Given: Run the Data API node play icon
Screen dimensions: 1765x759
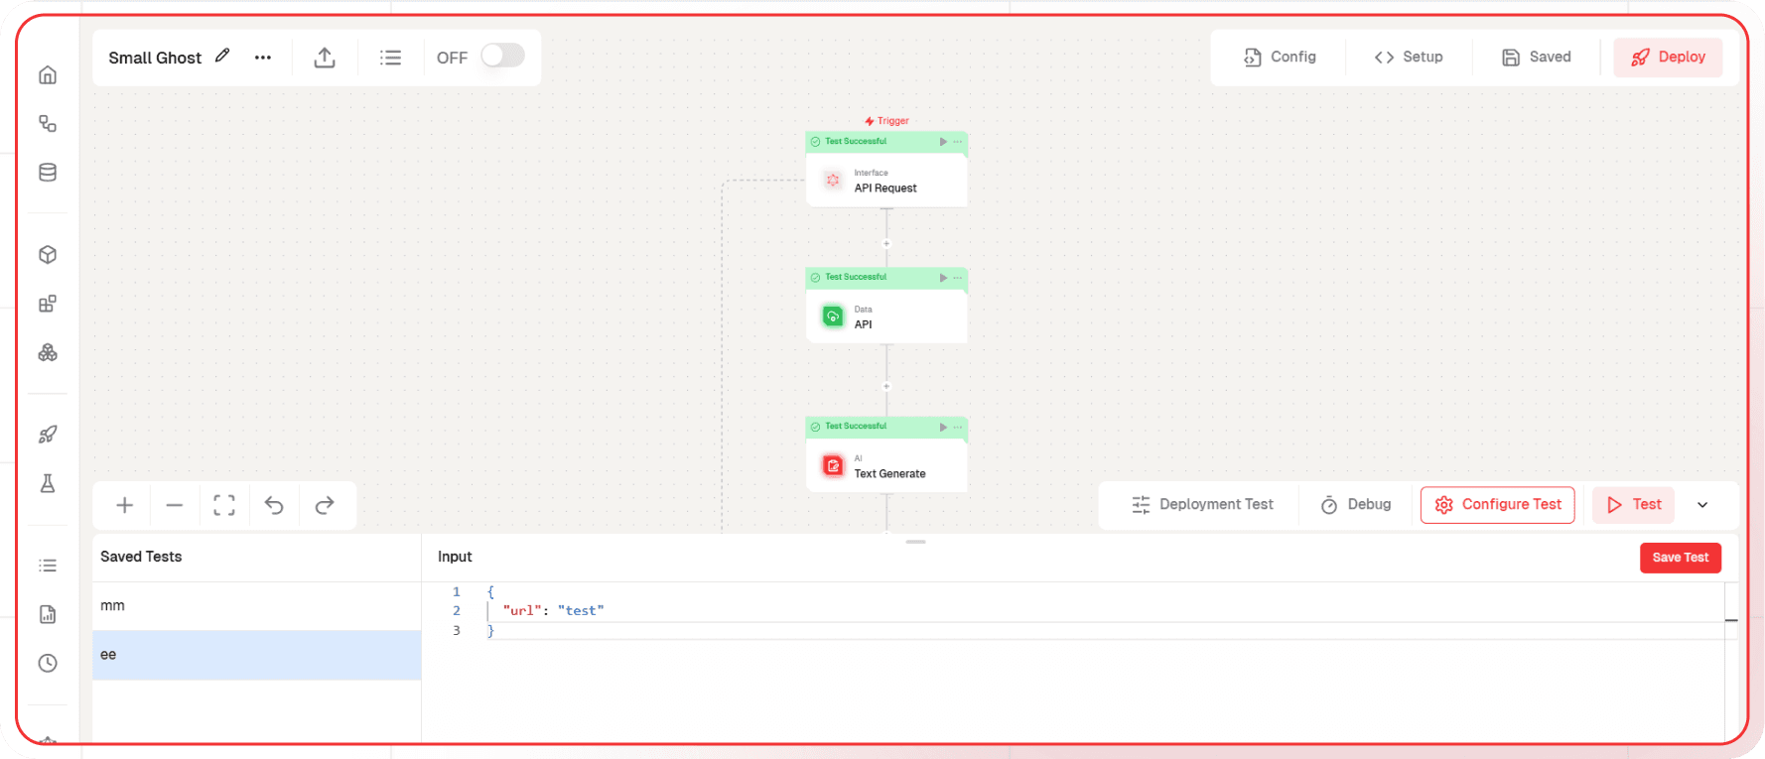Looking at the screenshot, I should click(x=943, y=278).
